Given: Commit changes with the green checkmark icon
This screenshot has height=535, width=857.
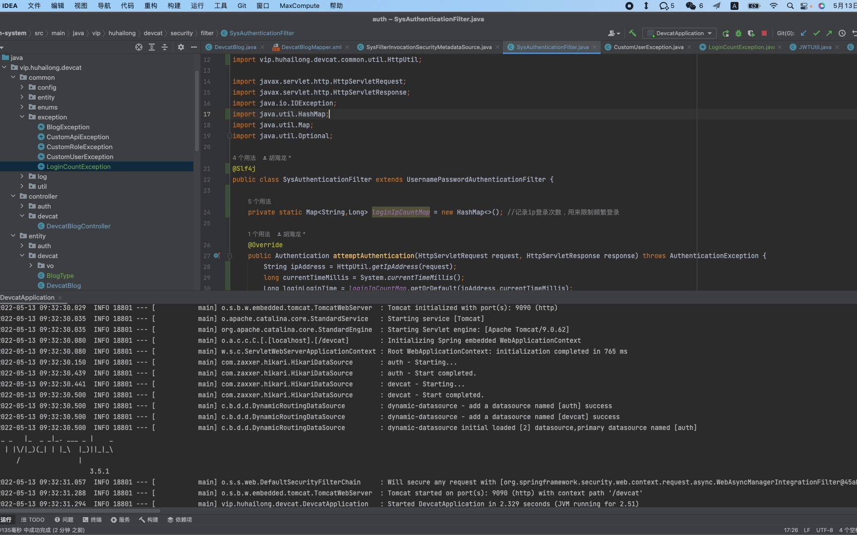Looking at the screenshot, I should 816,33.
